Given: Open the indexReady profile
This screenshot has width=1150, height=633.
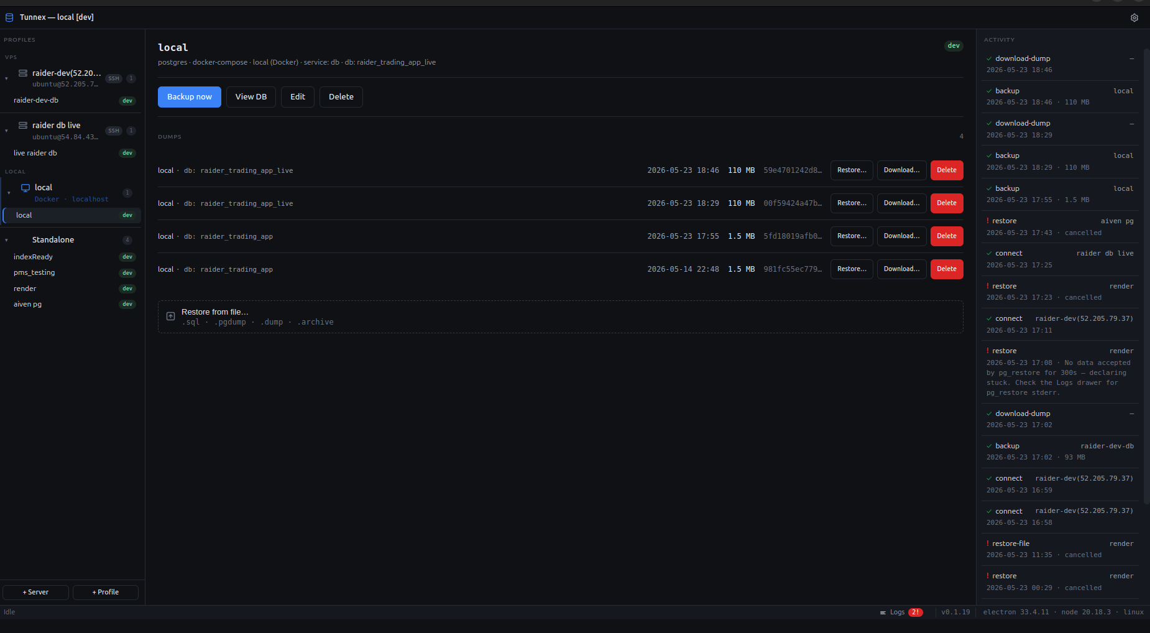Looking at the screenshot, I should [71, 257].
